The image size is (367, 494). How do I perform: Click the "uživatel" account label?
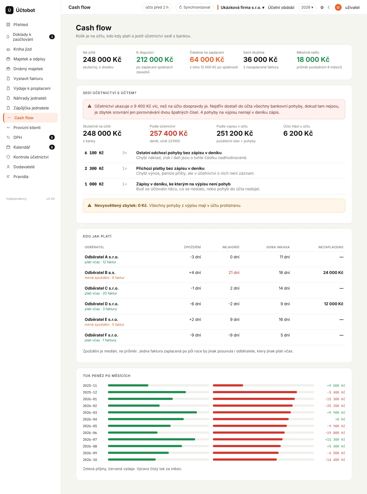coord(352,7)
